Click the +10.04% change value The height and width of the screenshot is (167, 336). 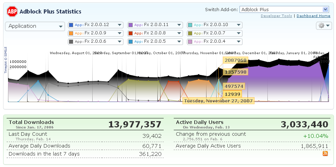point(316,136)
